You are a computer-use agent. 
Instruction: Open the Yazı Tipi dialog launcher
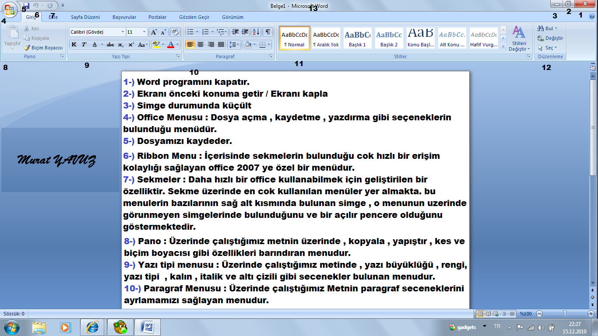(x=178, y=57)
